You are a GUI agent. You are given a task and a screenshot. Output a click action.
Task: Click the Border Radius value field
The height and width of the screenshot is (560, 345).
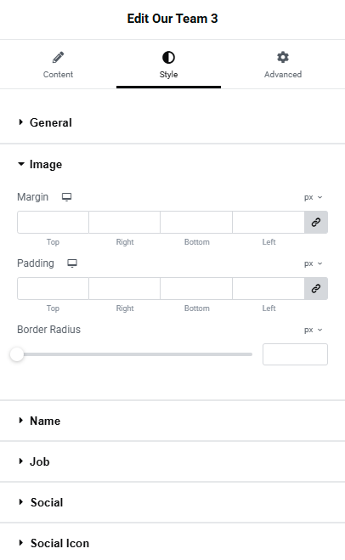295,354
